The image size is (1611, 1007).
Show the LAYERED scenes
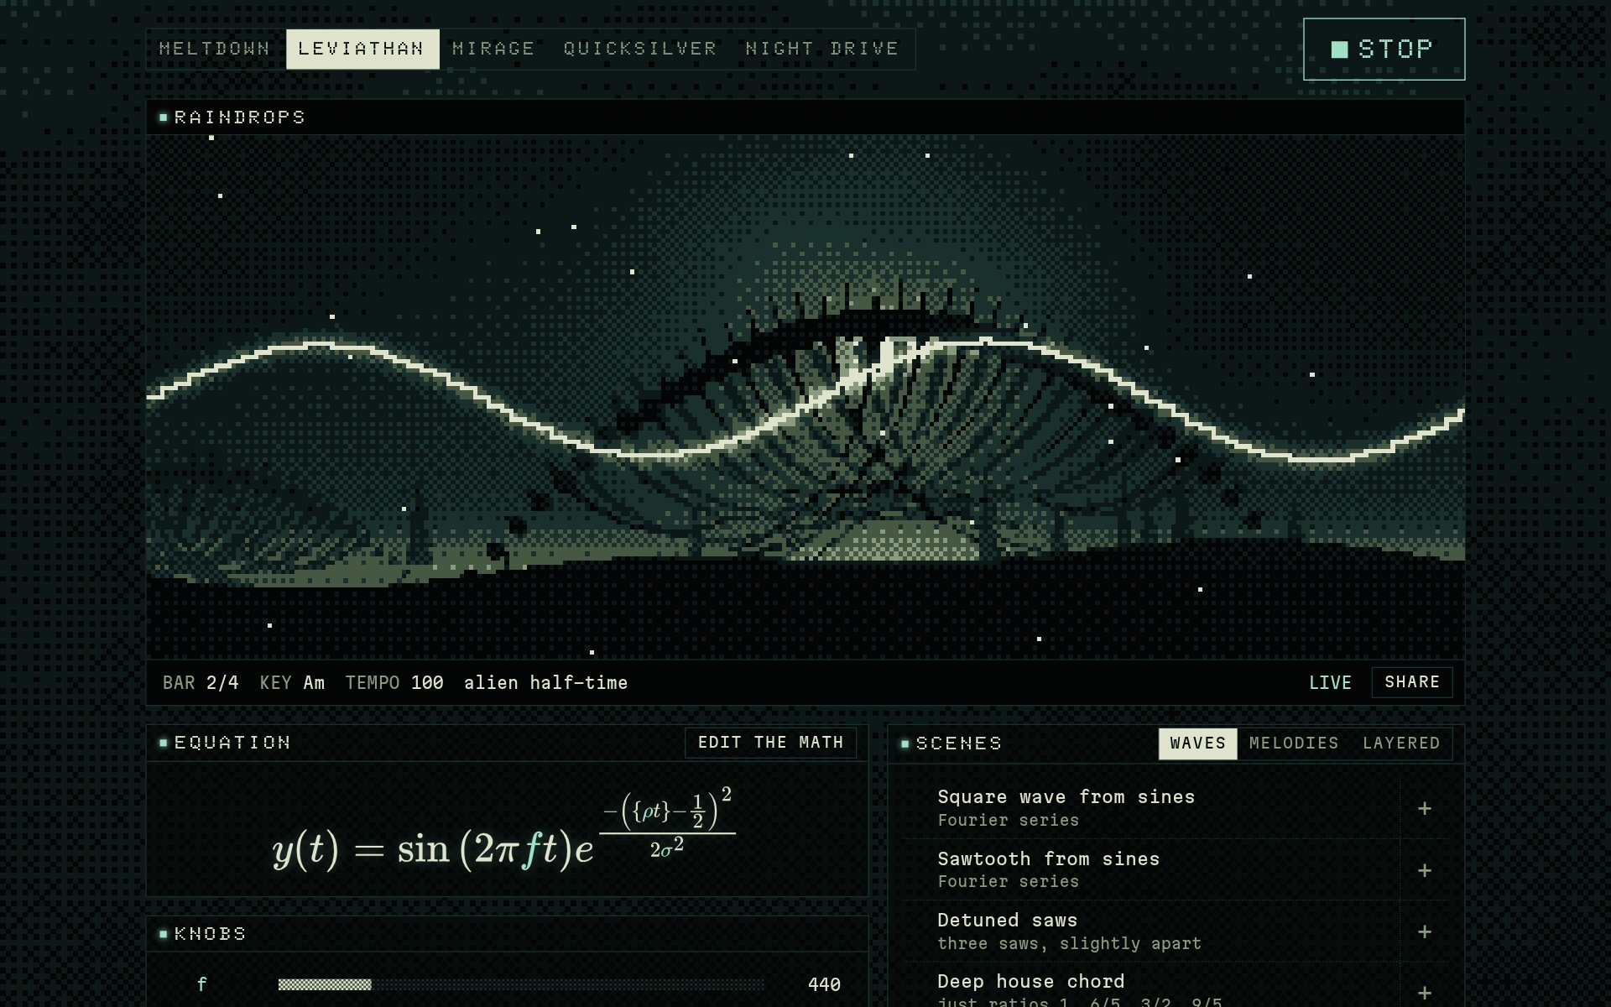click(1401, 744)
